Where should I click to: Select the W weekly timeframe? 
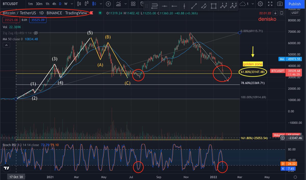tap(66, 4)
